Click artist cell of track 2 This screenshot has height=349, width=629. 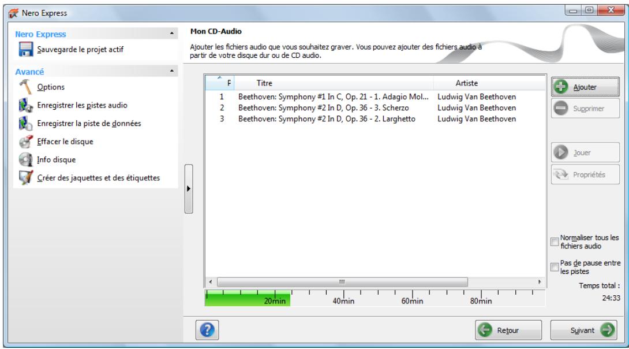[477, 108]
